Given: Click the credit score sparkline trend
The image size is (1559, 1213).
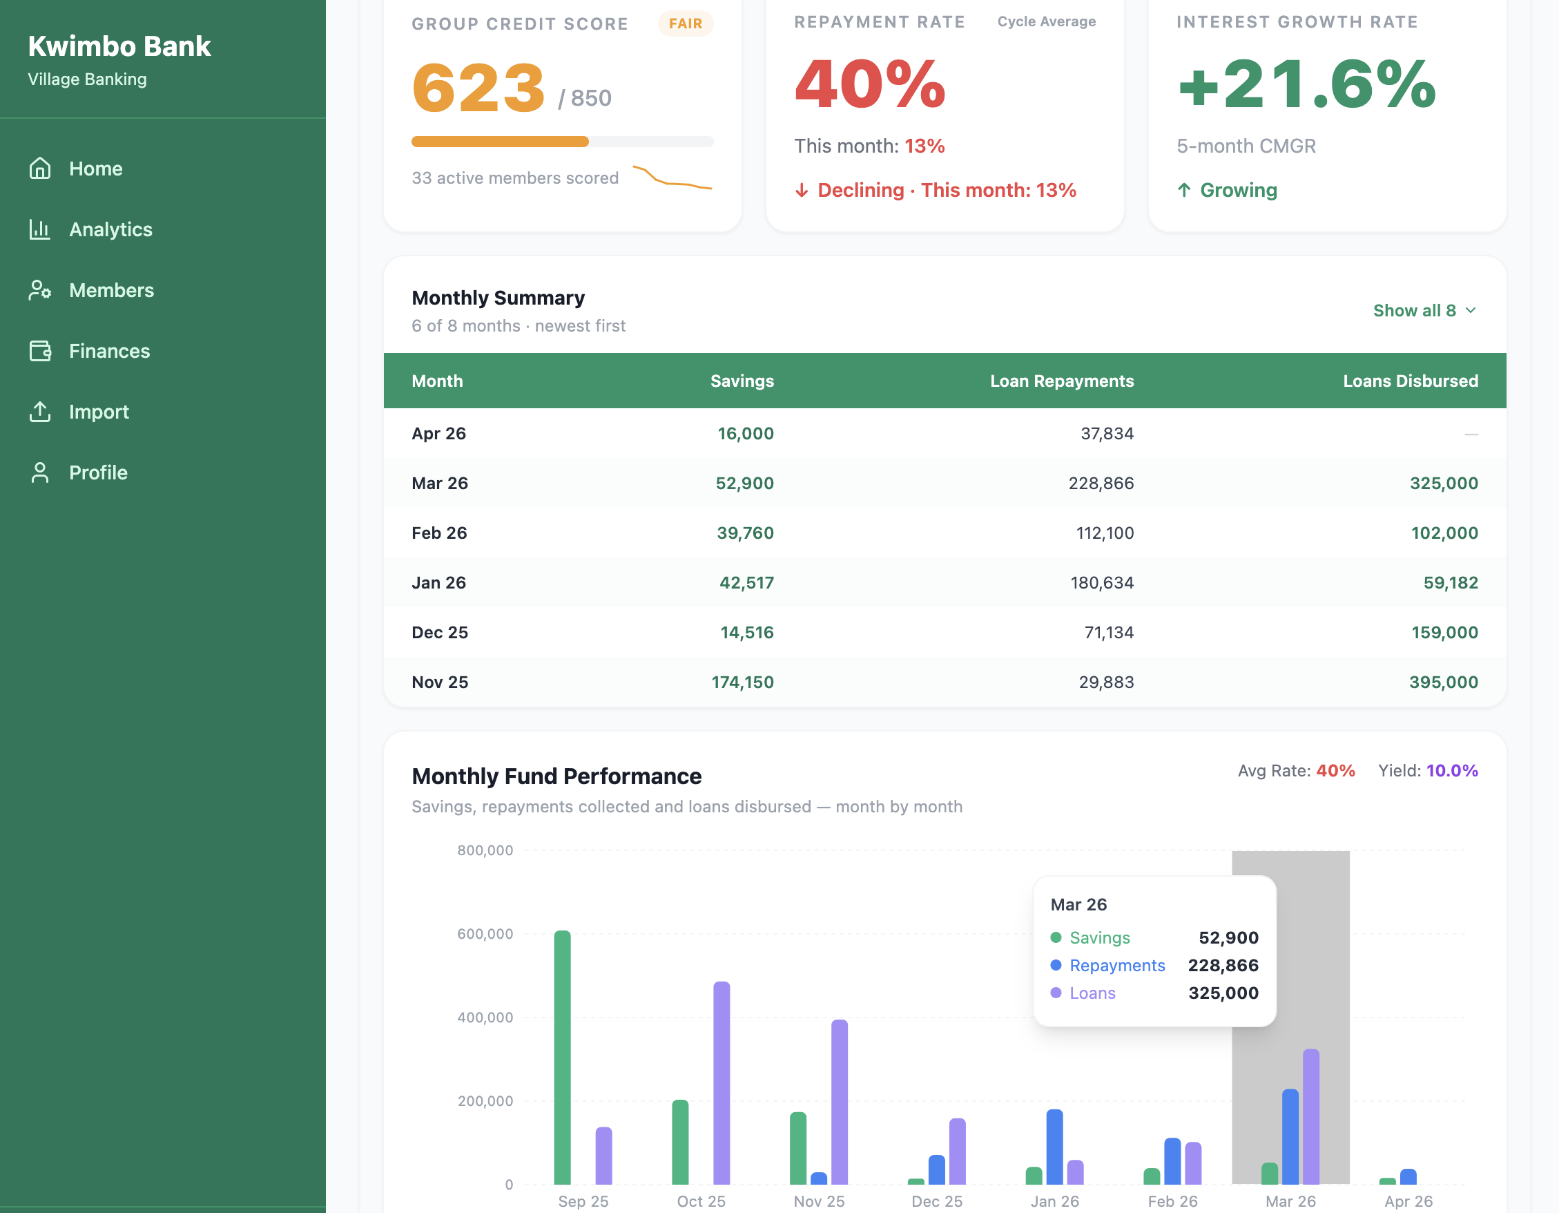Looking at the screenshot, I should (x=672, y=177).
